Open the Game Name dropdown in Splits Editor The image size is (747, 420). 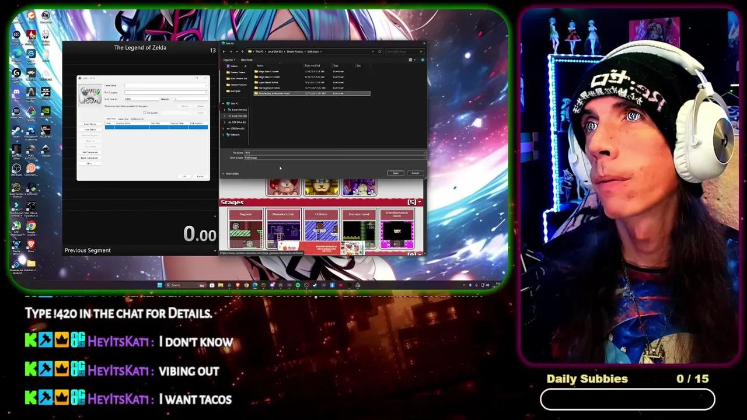(x=207, y=86)
